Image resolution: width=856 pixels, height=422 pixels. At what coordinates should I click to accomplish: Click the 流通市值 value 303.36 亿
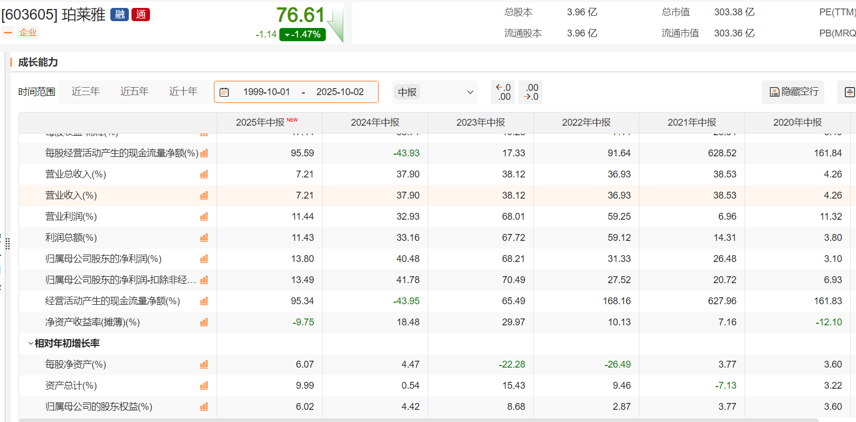coord(735,33)
